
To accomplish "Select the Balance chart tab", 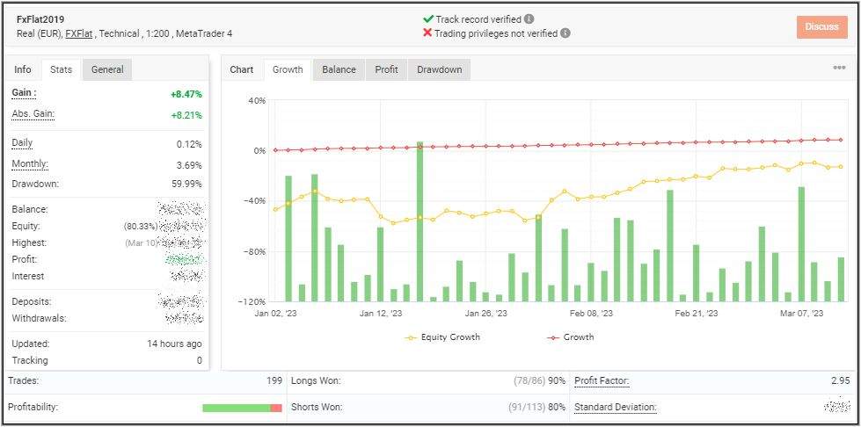I will tap(339, 69).
